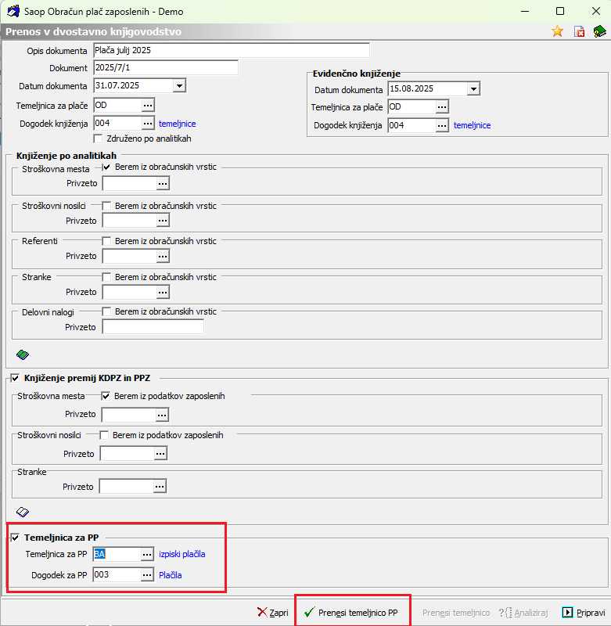611x626 pixels.
Task: Check Stranke Berem iz obračunskih vrstic
Action: pyautogui.click(x=106, y=277)
